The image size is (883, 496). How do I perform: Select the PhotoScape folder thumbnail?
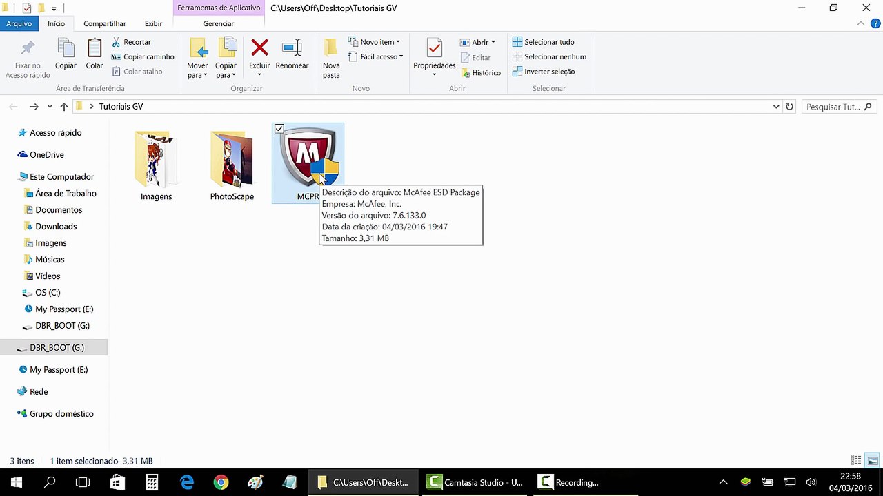point(232,165)
